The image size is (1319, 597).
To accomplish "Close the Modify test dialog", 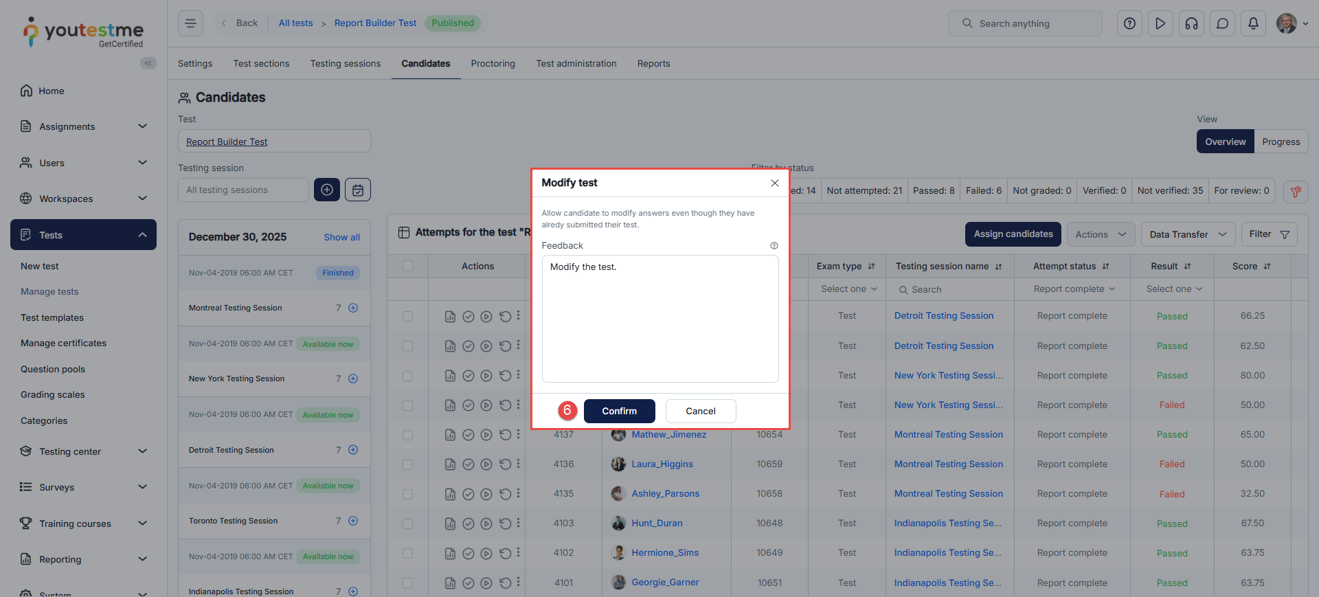I will click(774, 183).
